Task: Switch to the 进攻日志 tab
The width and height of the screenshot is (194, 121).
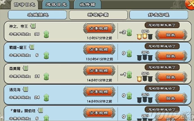Action: [x=56, y=5]
